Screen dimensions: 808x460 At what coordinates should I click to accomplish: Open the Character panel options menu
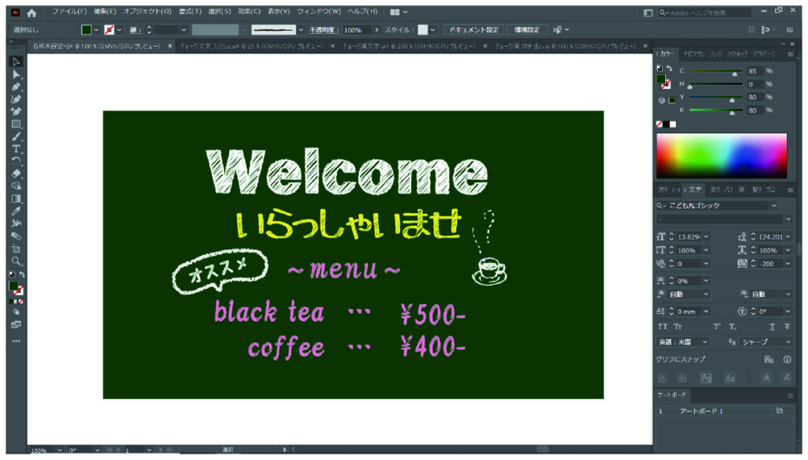(790, 190)
